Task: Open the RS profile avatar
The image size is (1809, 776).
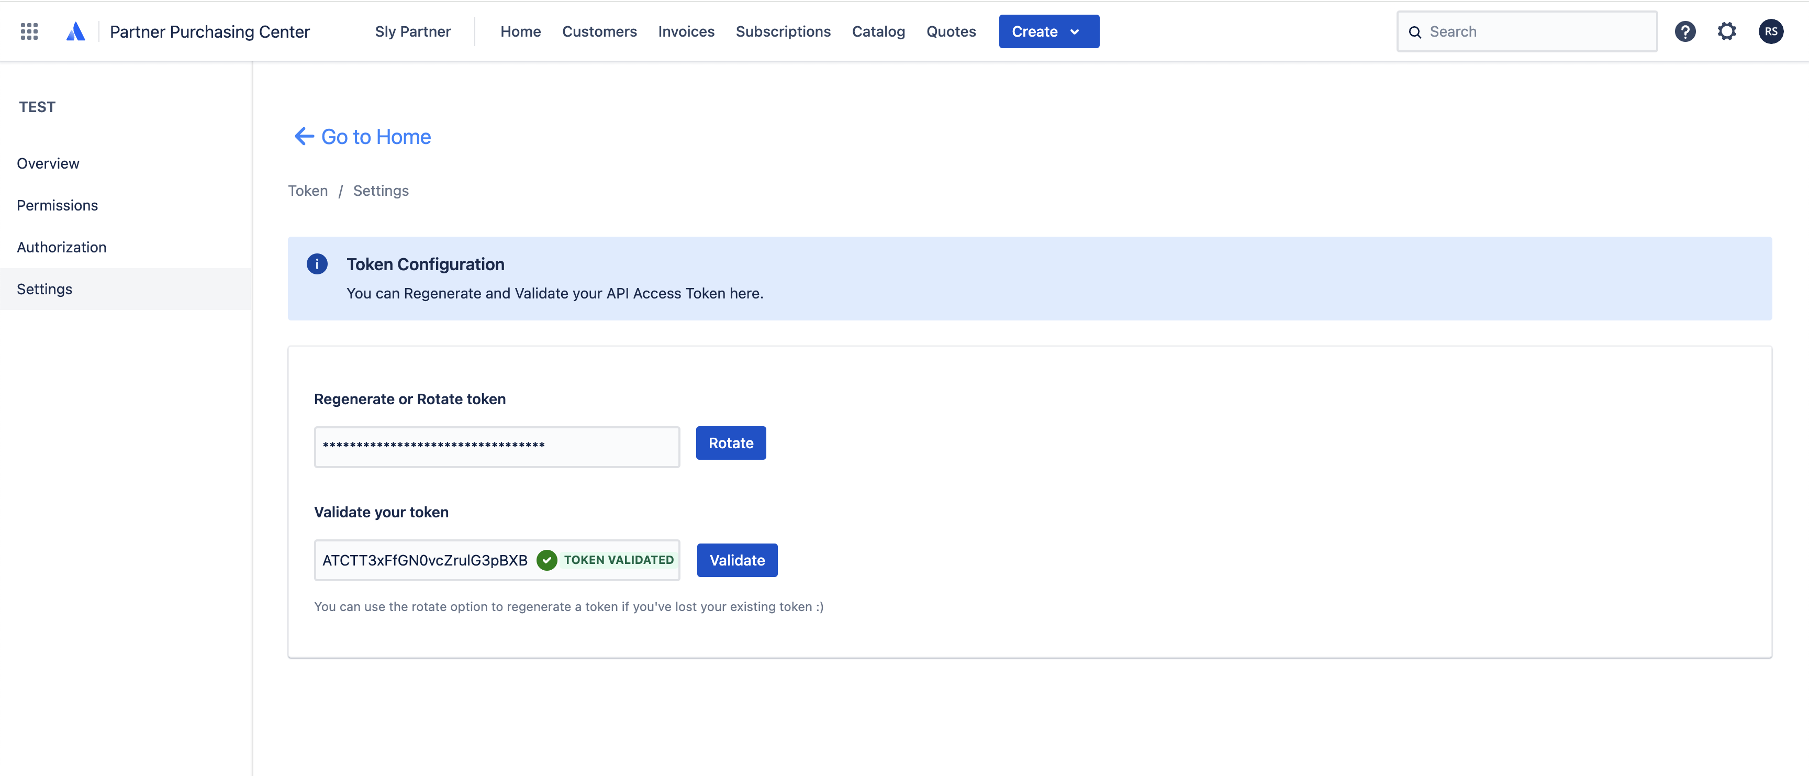Action: [1770, 31]
